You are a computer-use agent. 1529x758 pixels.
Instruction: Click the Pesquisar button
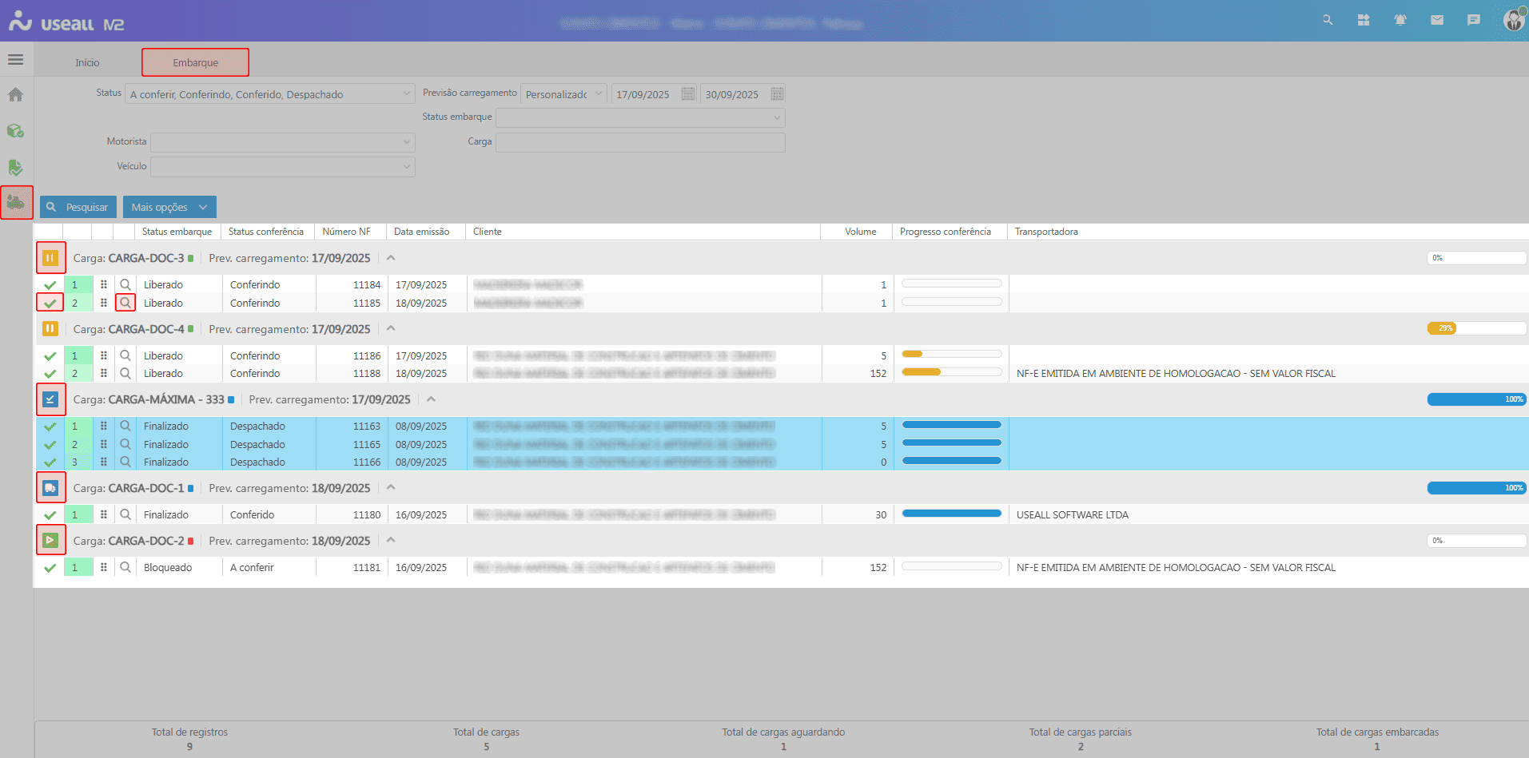coord(78,207)
